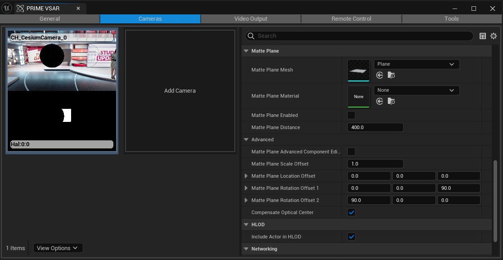The image size is (503, 260).
Task: Click the Matte Plane Distance value field
Action: pyautogui.click(x=375, y=127)
